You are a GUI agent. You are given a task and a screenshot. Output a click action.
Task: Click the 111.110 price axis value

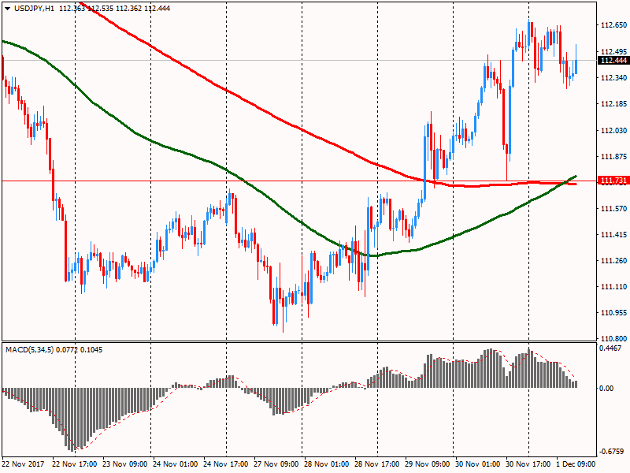(614, 287)
